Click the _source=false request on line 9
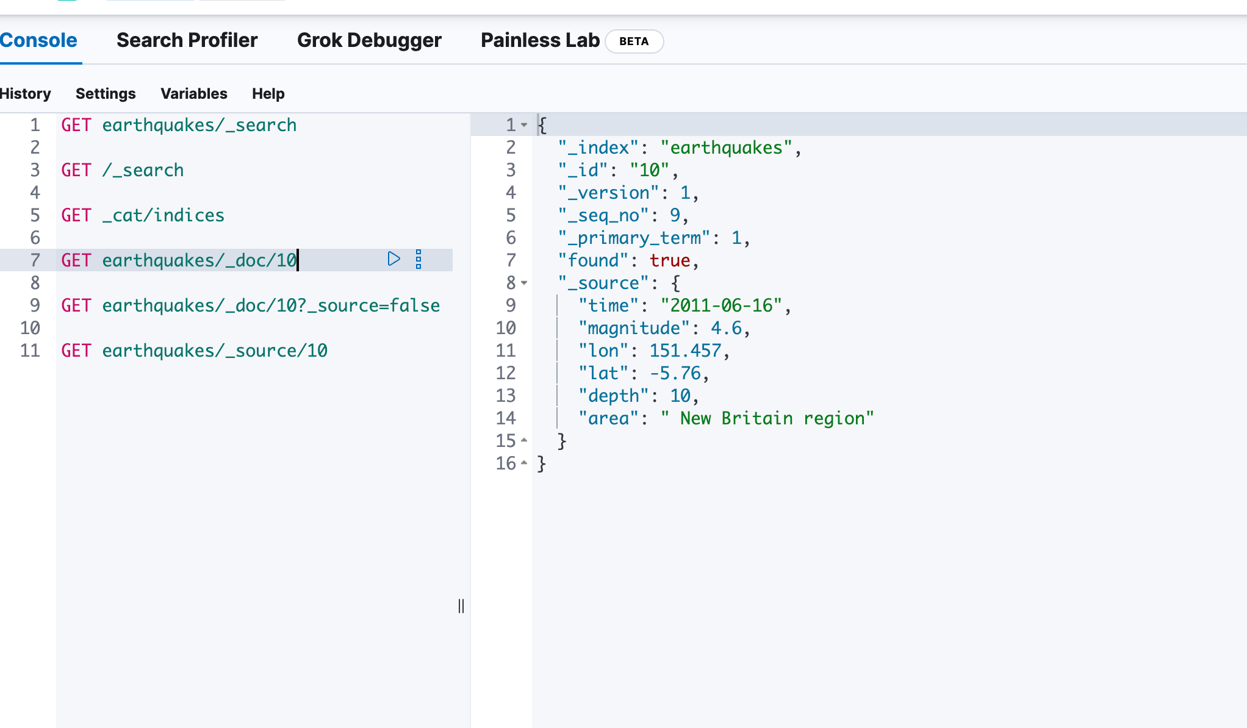 [x=250, y=305]
